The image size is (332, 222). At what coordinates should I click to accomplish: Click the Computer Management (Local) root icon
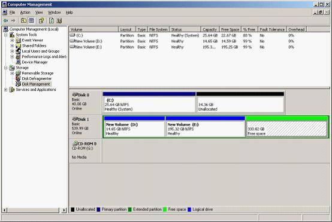pyautogui.click(x=6, y=29)
